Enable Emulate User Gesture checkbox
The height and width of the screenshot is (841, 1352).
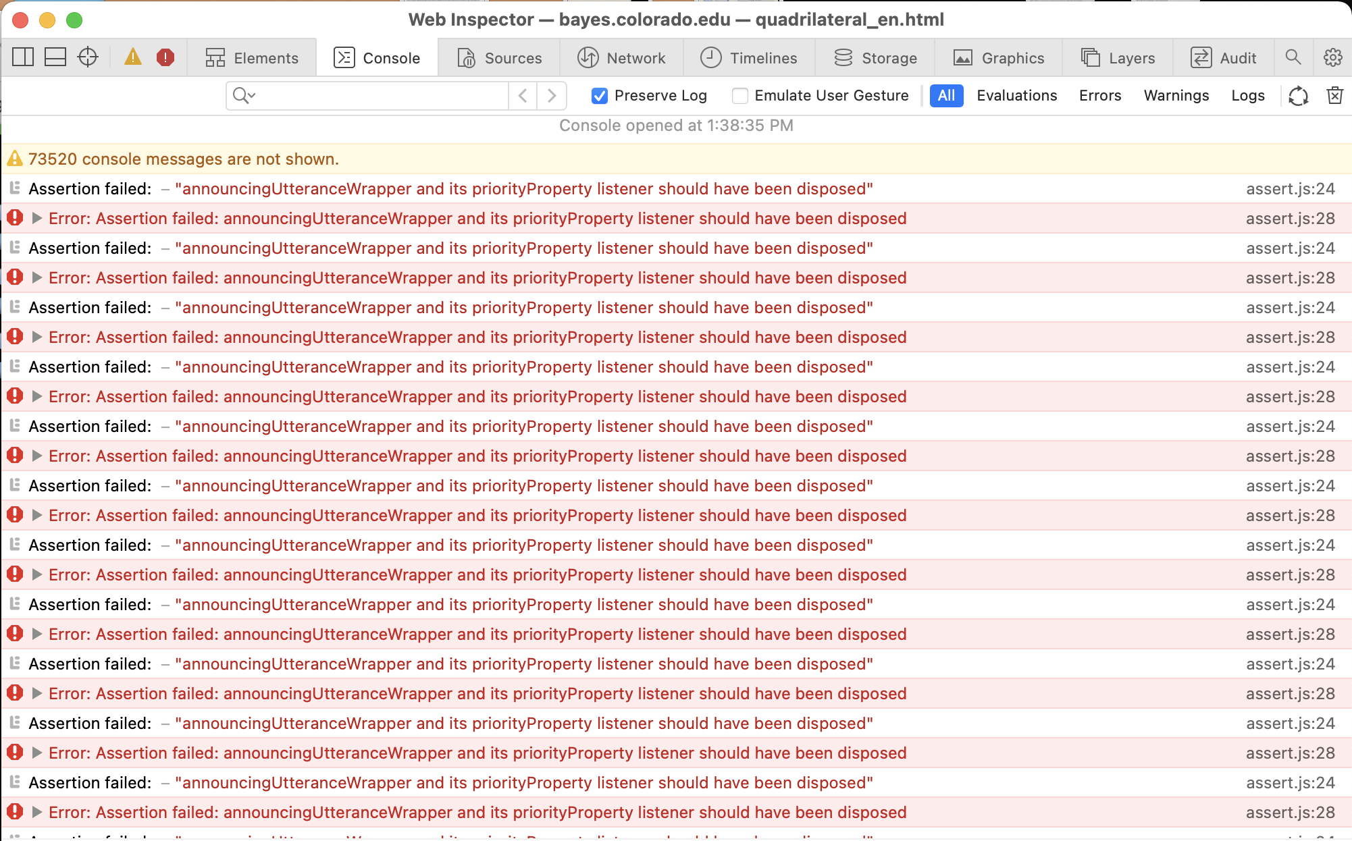pos(740,96)
